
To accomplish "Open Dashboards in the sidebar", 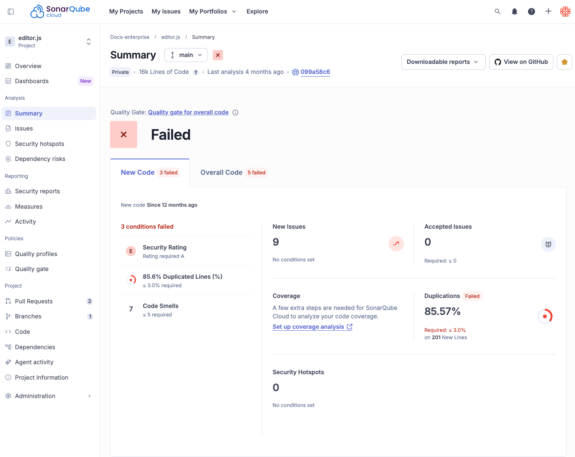I will pyautogui.click(x=49, y=81).
